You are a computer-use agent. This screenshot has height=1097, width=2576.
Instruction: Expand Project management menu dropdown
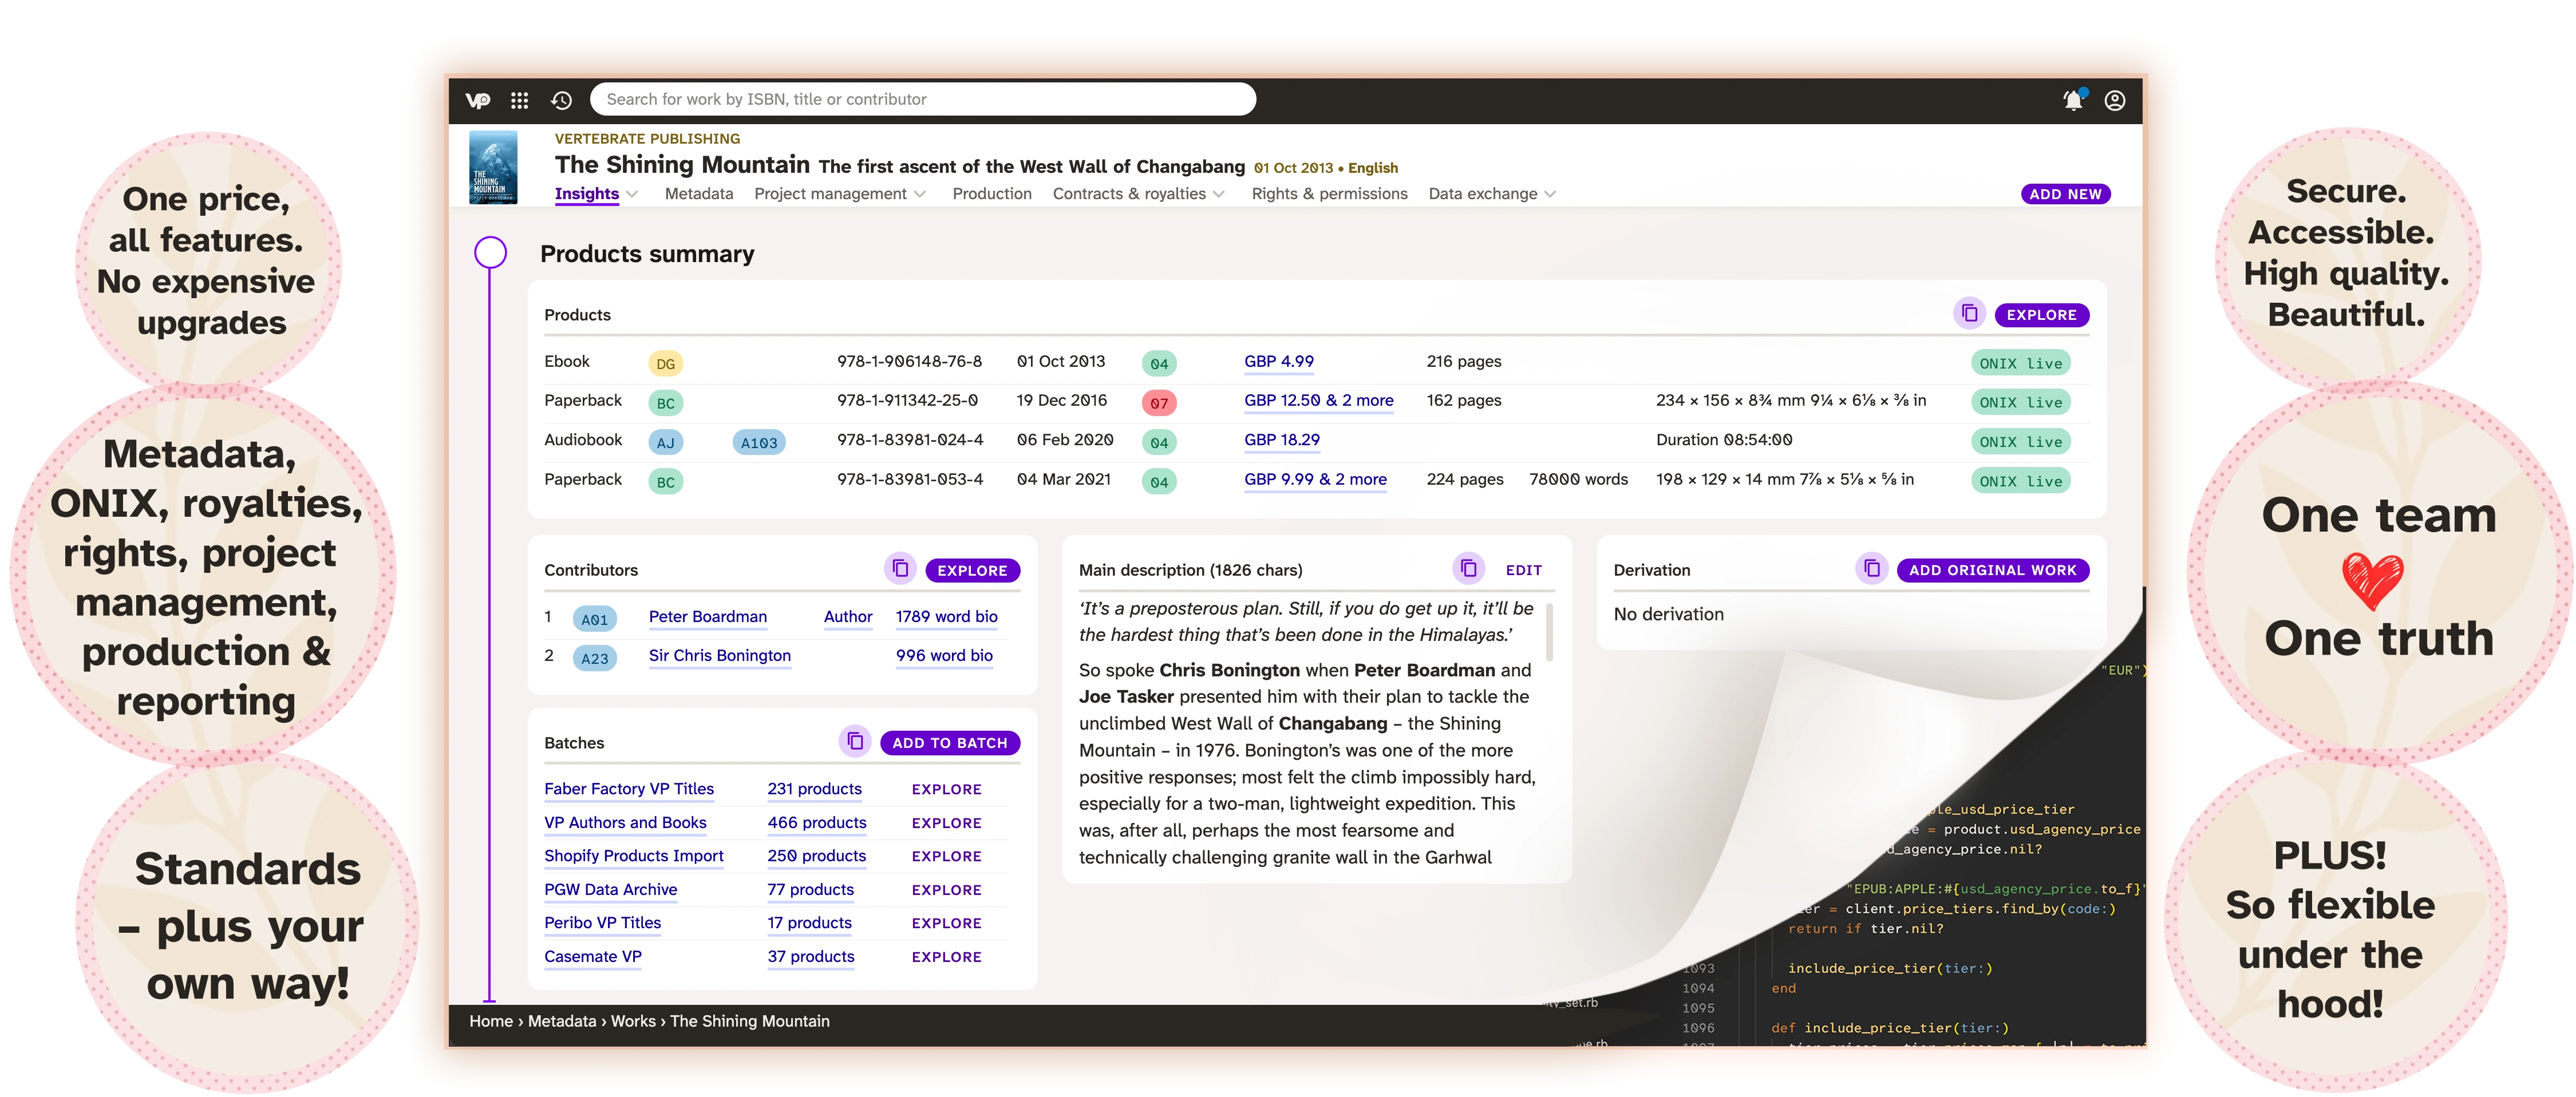920,194
